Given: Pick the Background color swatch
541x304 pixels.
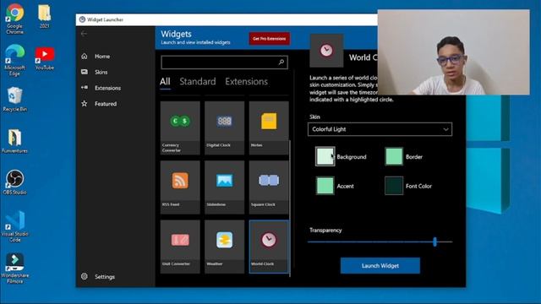Looking at the screenshot, I should coord(325,156).
